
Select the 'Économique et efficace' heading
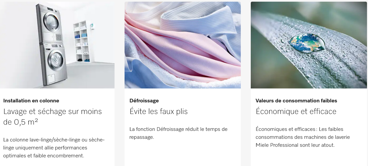296,111
